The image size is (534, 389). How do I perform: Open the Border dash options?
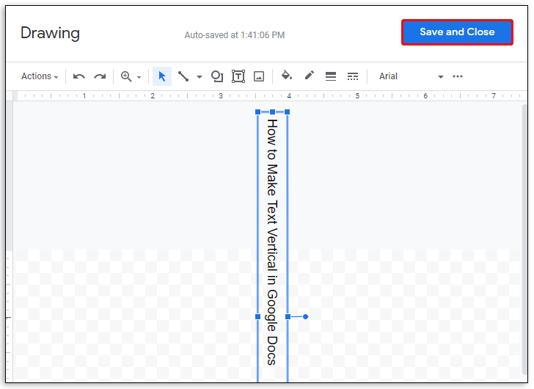point(353,76)
